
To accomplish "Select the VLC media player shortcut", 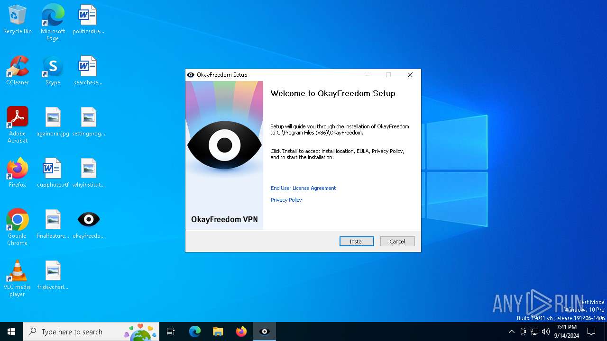I will pos(18,278).
